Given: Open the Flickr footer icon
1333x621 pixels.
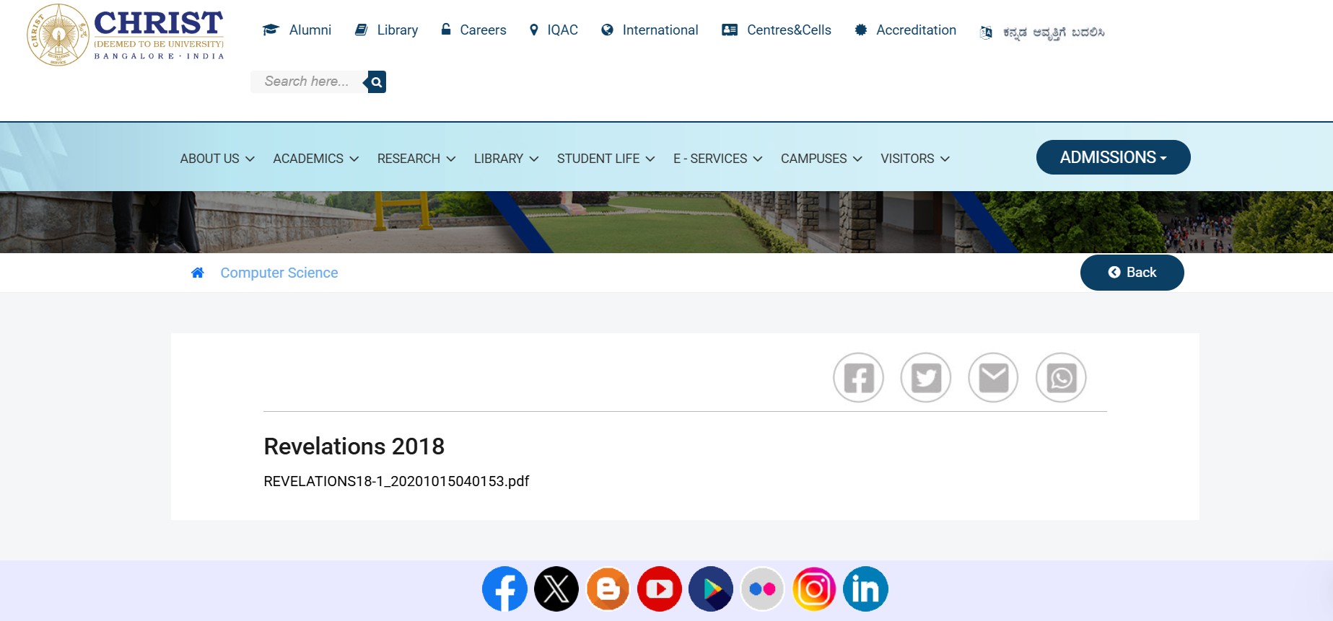Looking at the screenshot, I should [x=762, y=589].
